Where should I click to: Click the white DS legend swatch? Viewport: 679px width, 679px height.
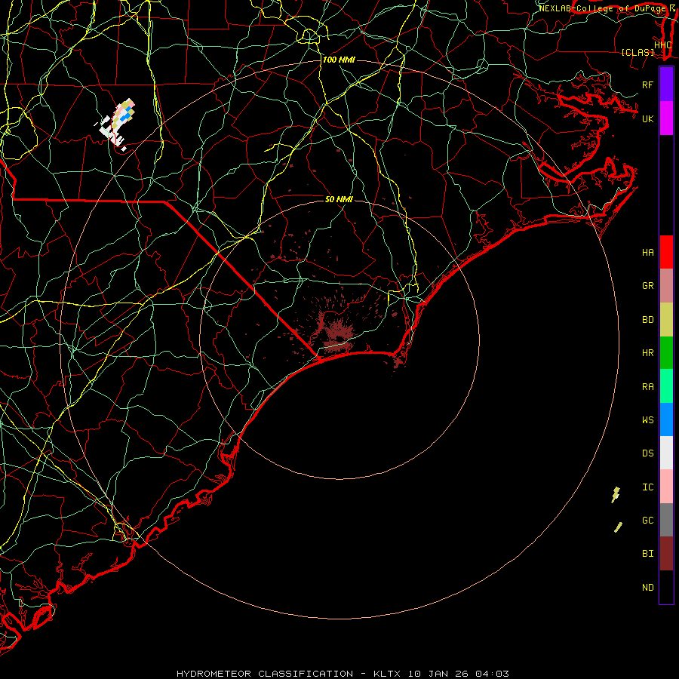pos(666,453)
